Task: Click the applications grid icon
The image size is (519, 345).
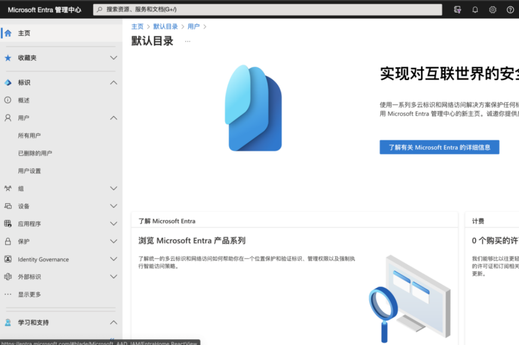Action: tap(8, 224)
